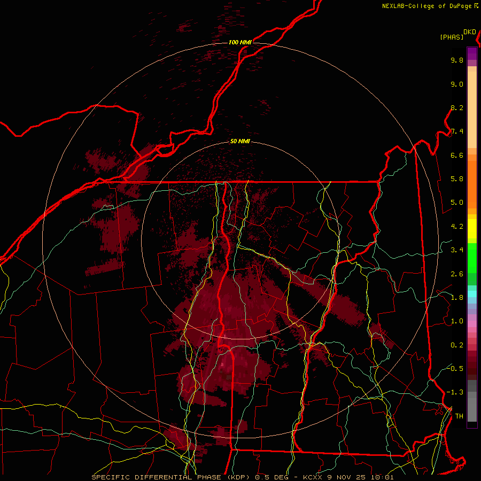
Task: Click the -1.3 legend value
Action: click(455, 392)
